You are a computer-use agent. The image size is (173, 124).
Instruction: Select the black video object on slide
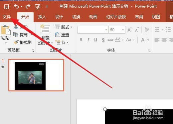click(x=139, y=117)
